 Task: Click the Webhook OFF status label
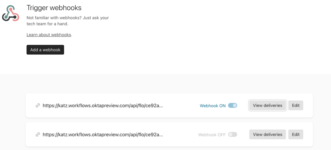tap(212, 134)
